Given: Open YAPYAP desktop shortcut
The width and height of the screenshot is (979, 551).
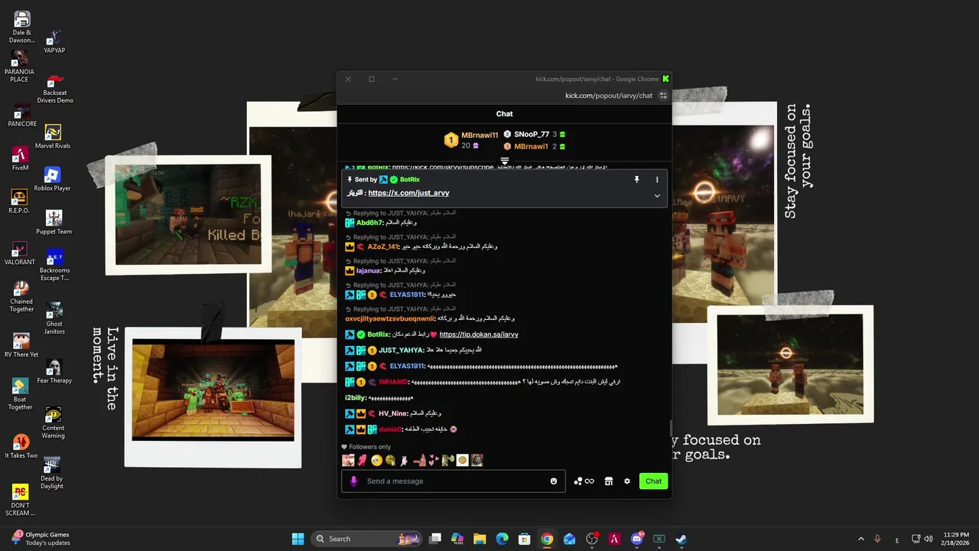Looking at the screenshot, I should click(x=54, y=41).
